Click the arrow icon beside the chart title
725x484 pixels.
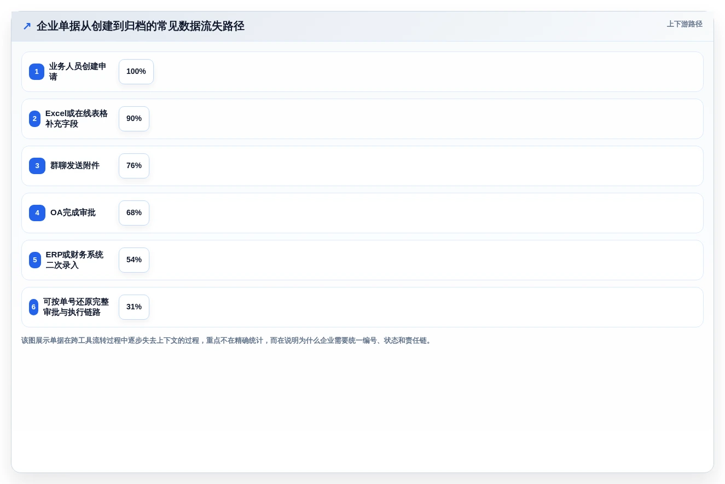pyautogui.click(x=27, y=26)
